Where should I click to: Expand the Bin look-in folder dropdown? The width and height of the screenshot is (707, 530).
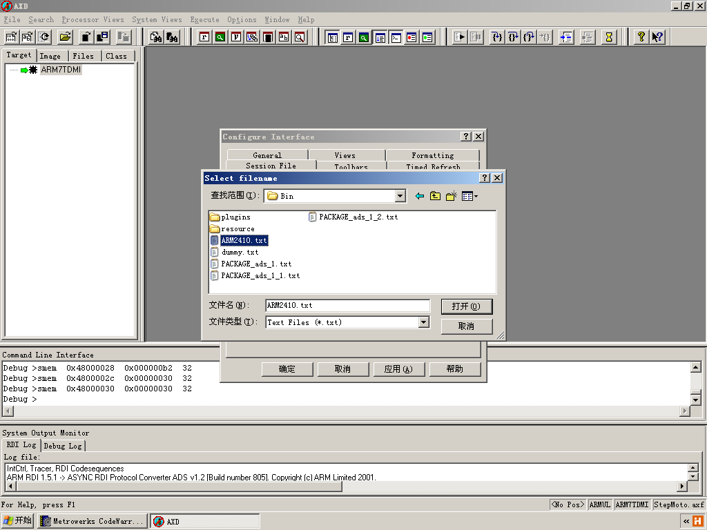pos(400,196)
